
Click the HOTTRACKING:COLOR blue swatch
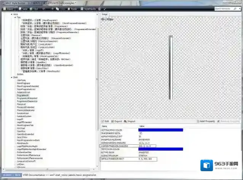[x=161, y=130]
